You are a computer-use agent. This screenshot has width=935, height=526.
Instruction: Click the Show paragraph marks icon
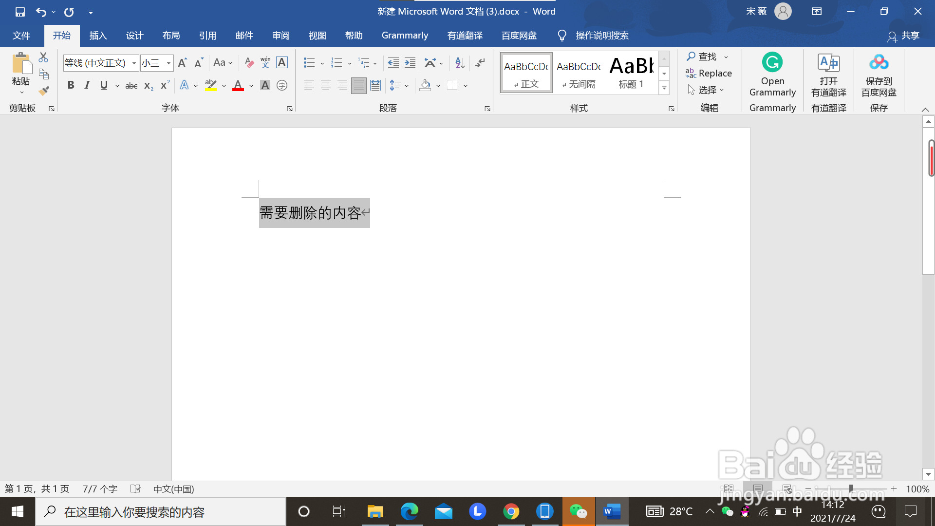[480, 63]
